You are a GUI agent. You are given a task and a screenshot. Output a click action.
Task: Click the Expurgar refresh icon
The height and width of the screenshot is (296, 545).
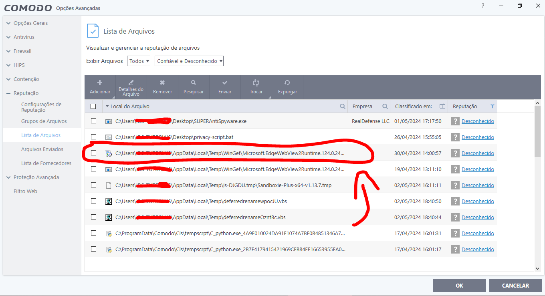click(287, 83)
